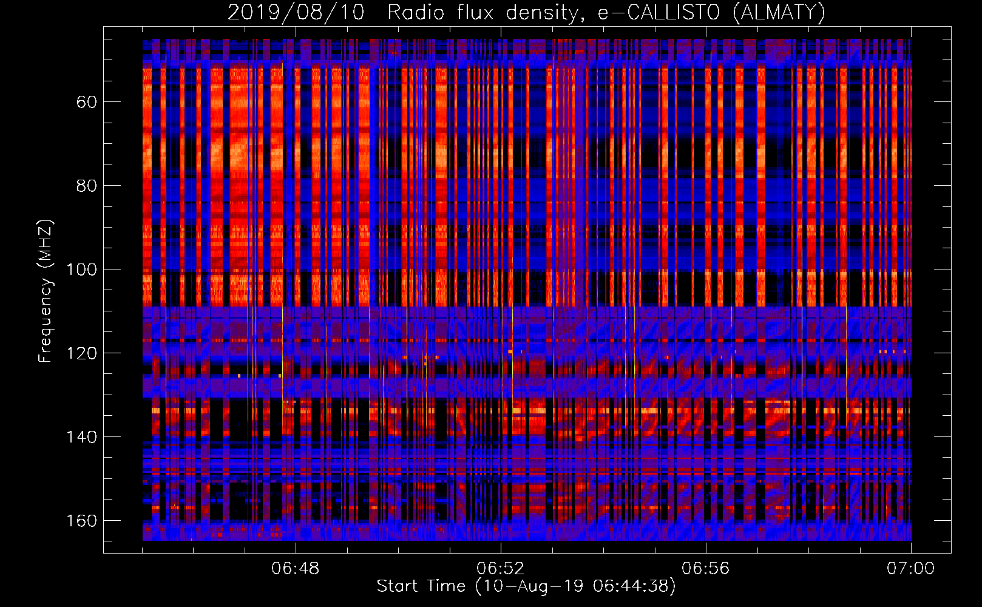Image resolution: width=982 pixels, height=607 pixels.
Task: Click the 160 frequency tick label
Action: point(81,521)
